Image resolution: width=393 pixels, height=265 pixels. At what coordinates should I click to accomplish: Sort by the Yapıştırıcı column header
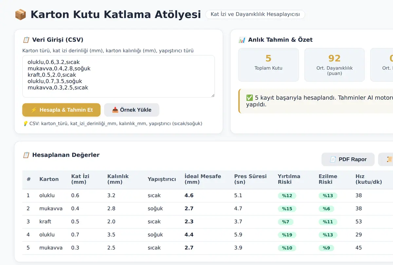tap(162, 179)
